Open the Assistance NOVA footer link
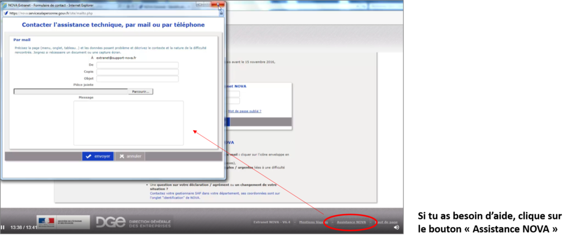The image size is (571, 242). coord(351,222)
